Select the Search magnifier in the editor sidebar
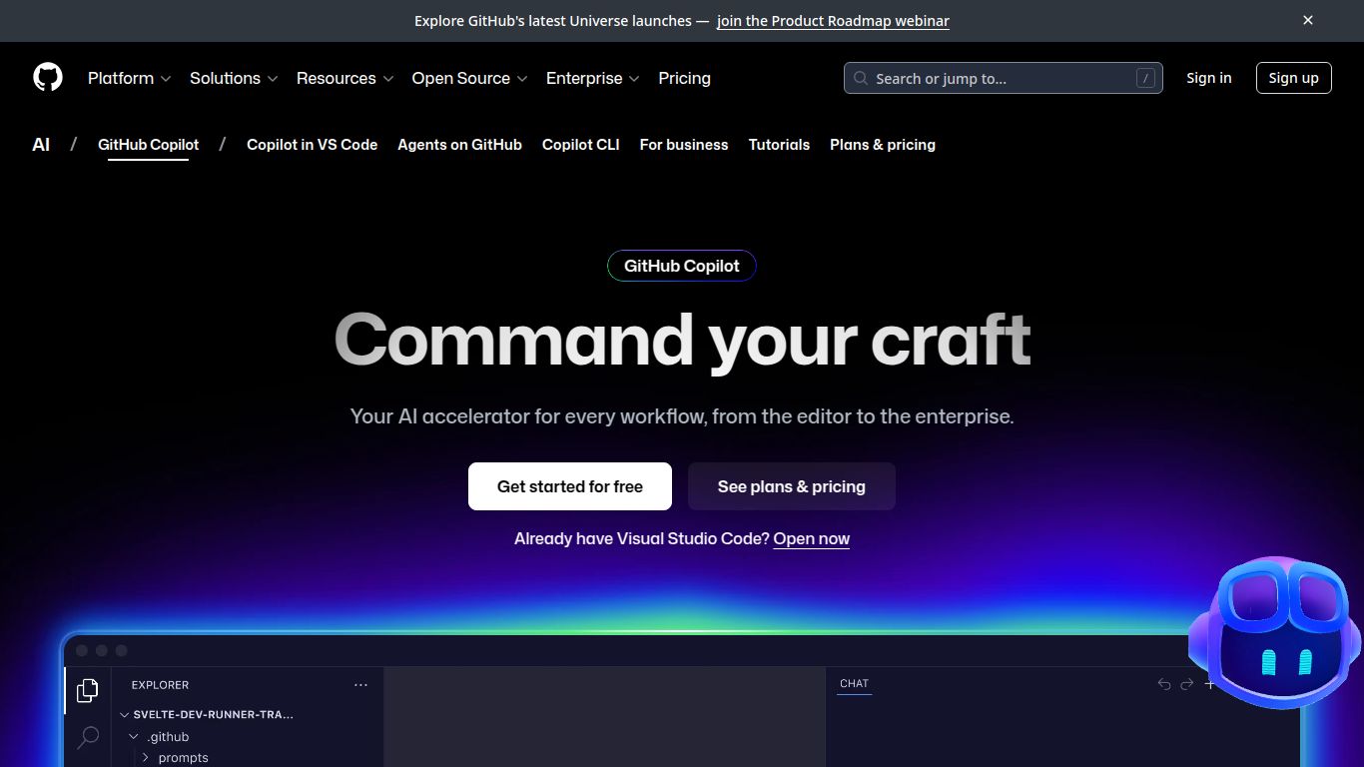The width and height of the screenshot is (1364, 767). coord(87,736)
